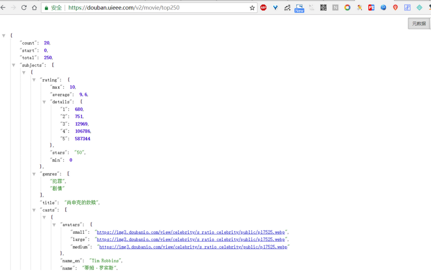Open the blue Y-shaped extension icon
Screen dimensions: 431x271
pyautogui.click(x=275, y=7)
